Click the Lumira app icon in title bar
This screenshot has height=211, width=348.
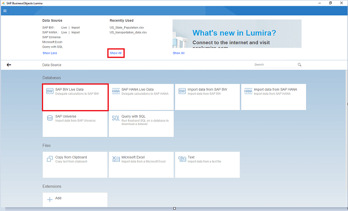click(x=3, y=3)
